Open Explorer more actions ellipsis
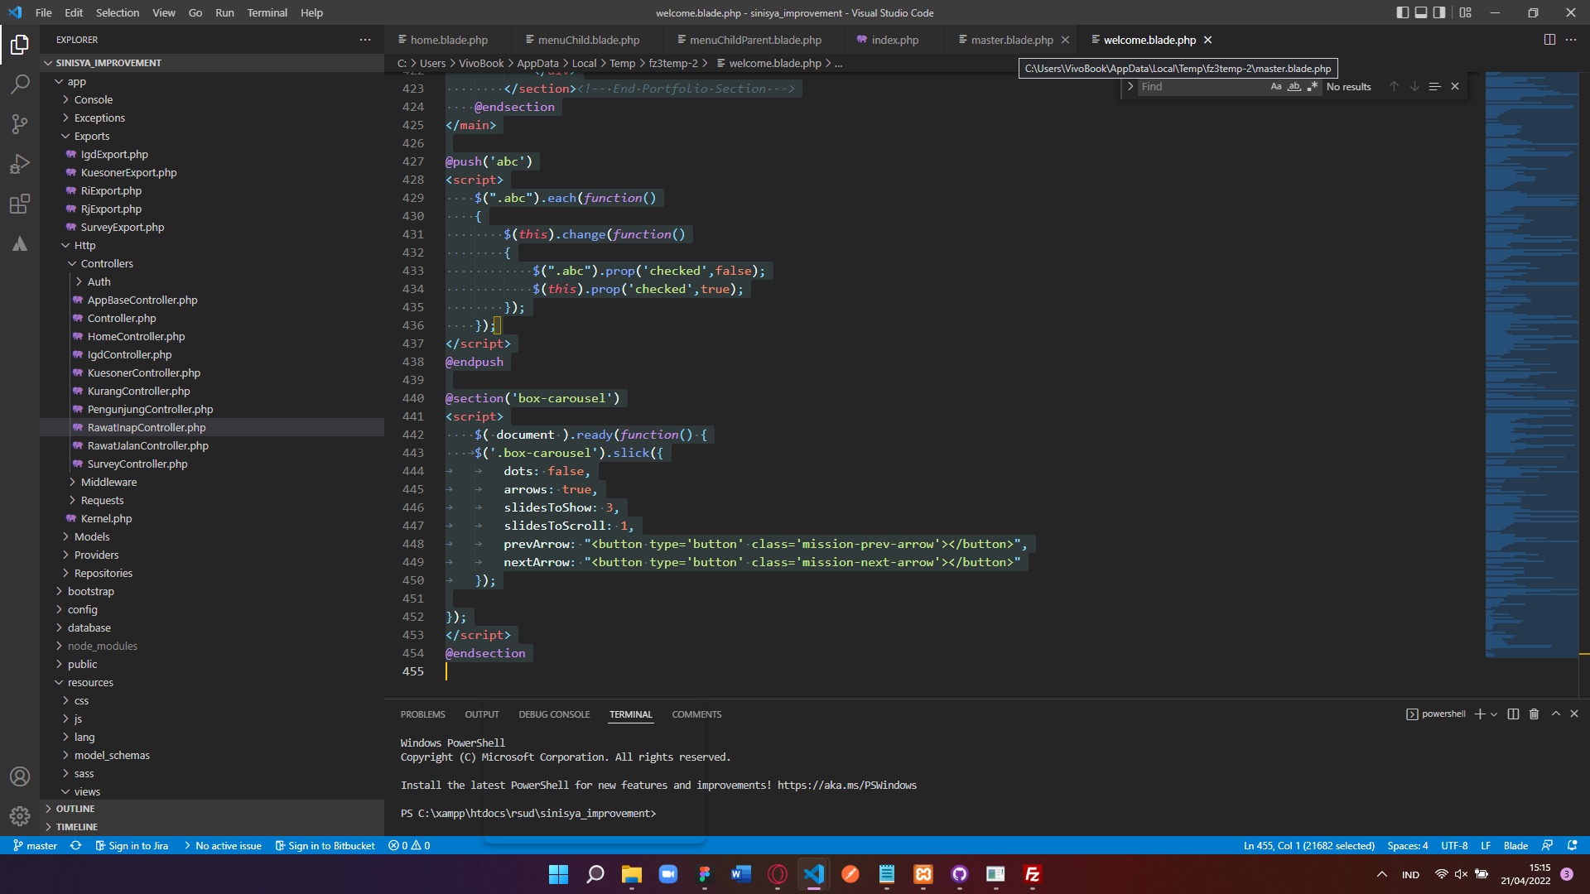Image resolution: width=1590 pixels, height=894 pixels. point(365,40)
